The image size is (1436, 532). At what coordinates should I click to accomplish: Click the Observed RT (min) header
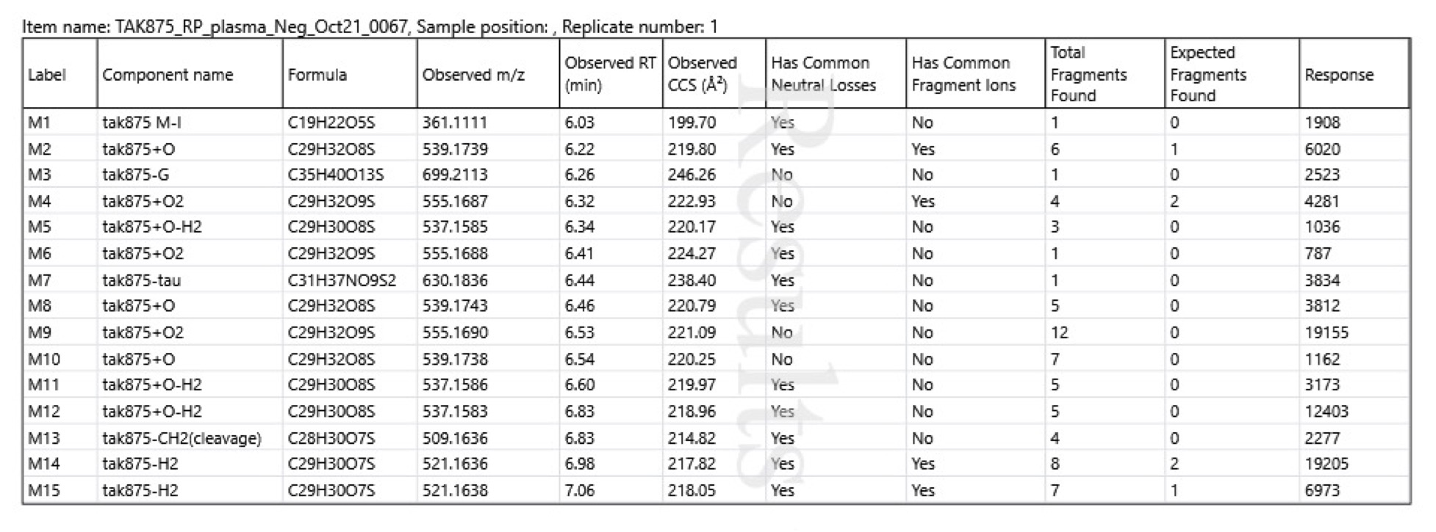[609, 74]
